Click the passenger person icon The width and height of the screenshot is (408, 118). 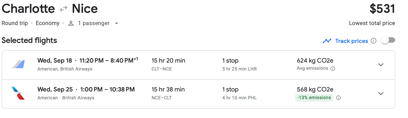(71, 23)
